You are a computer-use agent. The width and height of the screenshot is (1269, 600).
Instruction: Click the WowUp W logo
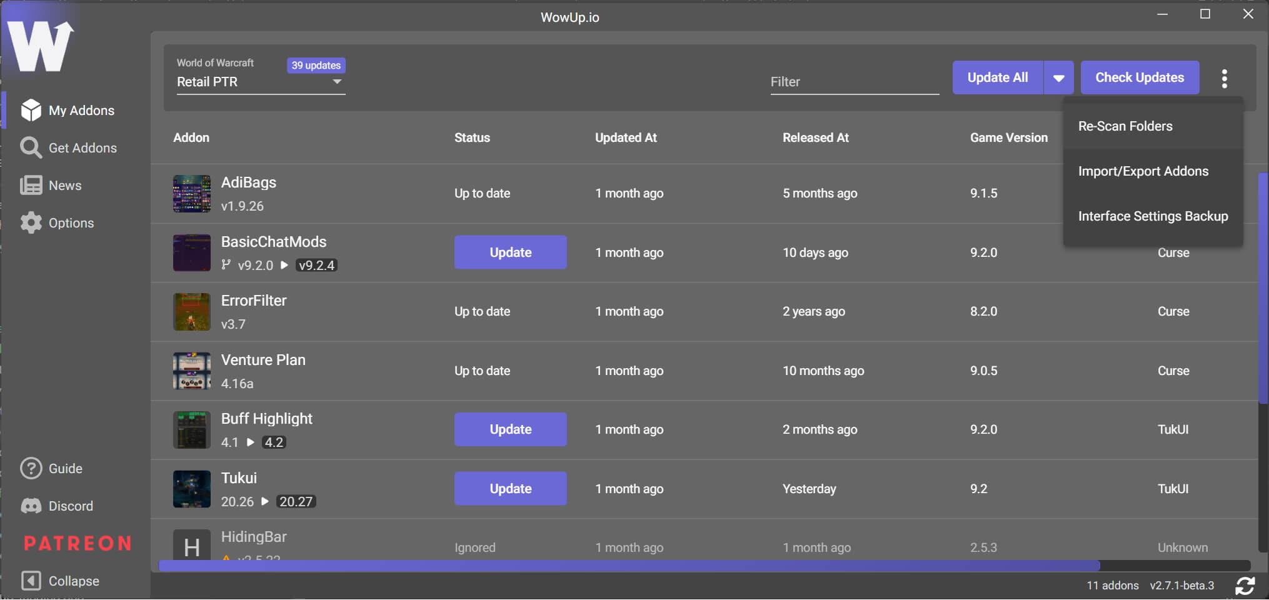[40, 45]
